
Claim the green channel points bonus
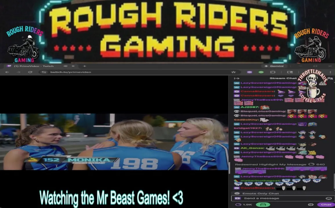click(x=263, y=205)
